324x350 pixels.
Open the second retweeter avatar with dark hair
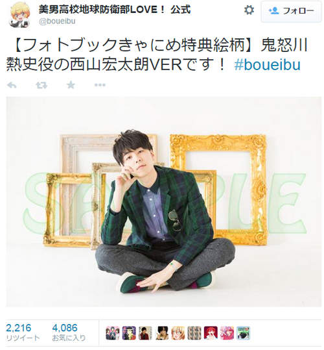[129, 333]
